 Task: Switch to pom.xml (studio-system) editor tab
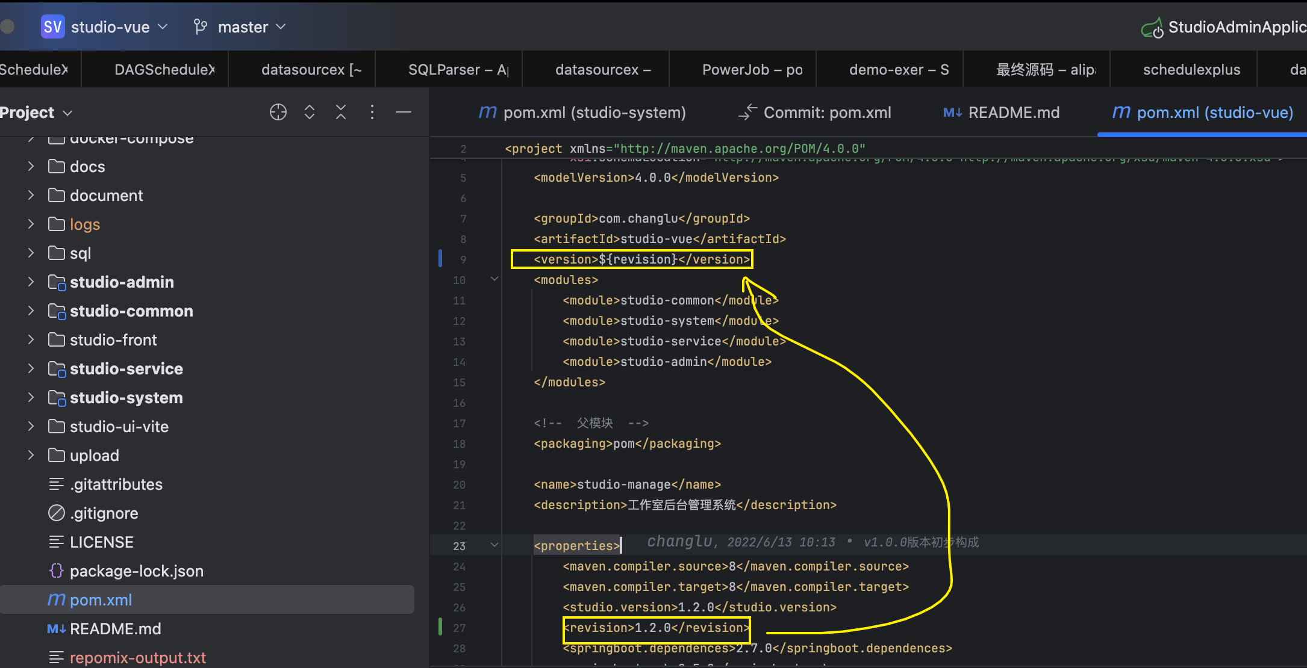pos(582,113)
